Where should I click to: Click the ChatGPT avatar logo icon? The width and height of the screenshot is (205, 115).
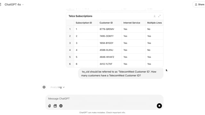[44, 87]
